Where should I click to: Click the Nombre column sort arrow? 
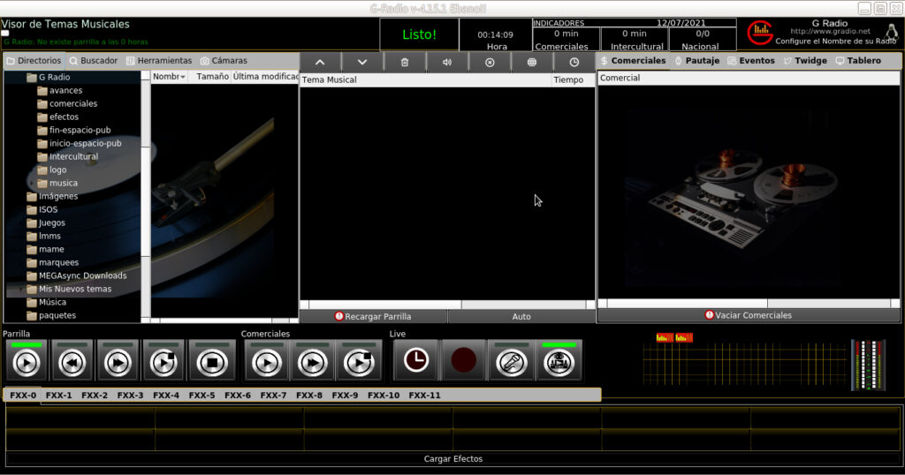[x=183, y=78]
